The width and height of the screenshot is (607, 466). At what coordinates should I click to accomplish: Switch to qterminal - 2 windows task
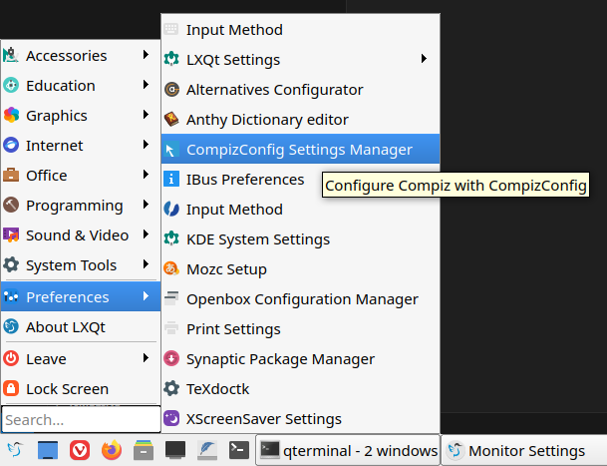(x=348, y=450)
